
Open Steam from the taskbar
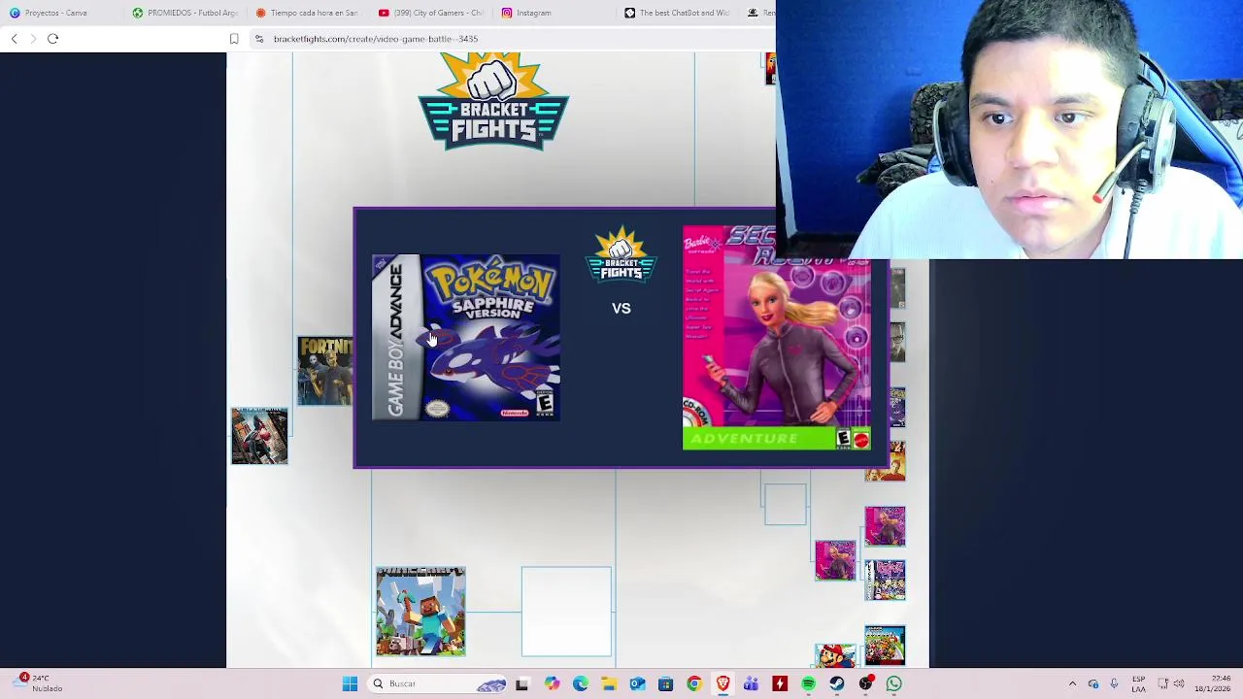click(x=836, y=683)
